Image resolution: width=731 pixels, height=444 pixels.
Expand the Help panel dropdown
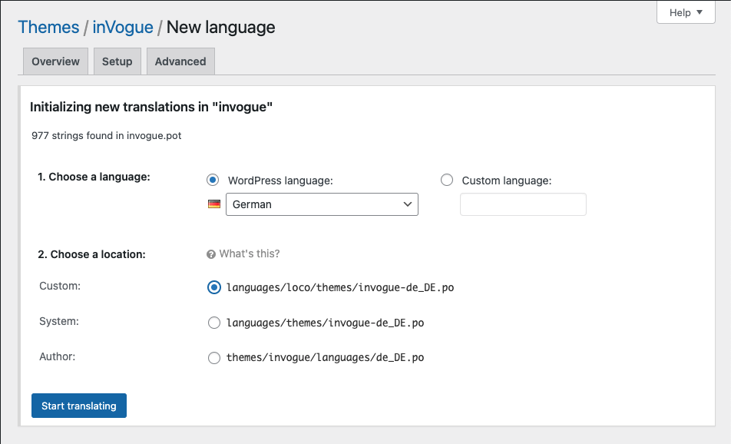[686, 12]
